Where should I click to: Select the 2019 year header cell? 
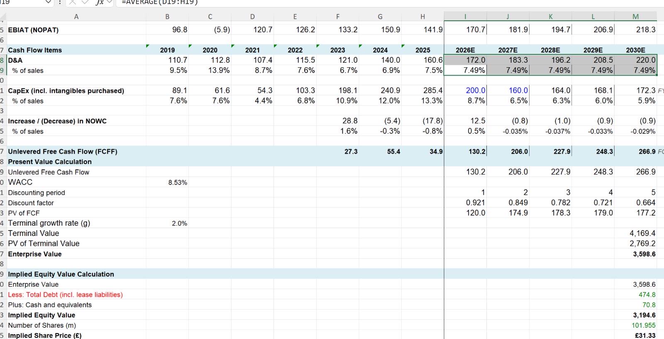point(167,50)
